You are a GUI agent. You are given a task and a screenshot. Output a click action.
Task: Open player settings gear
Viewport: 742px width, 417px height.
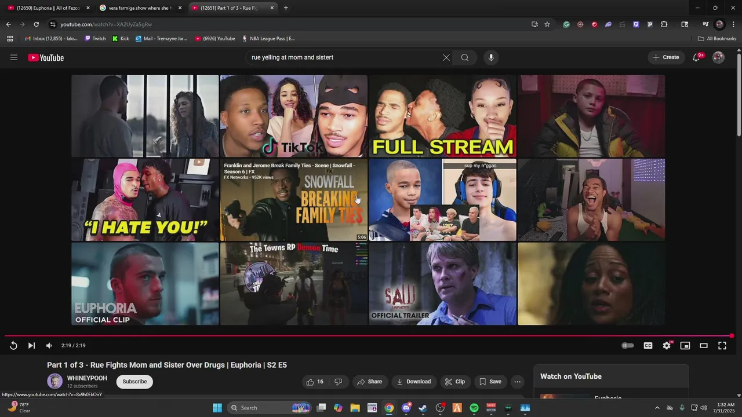point(667,346)
